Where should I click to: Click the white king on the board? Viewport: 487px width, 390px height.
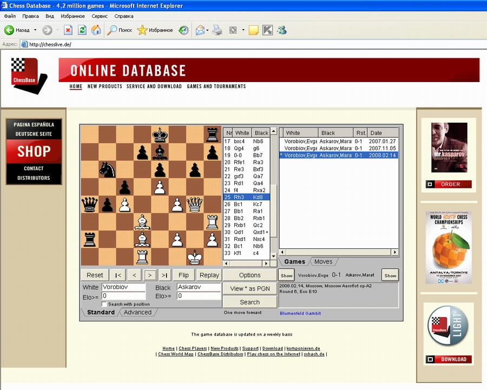coord(195,256)
